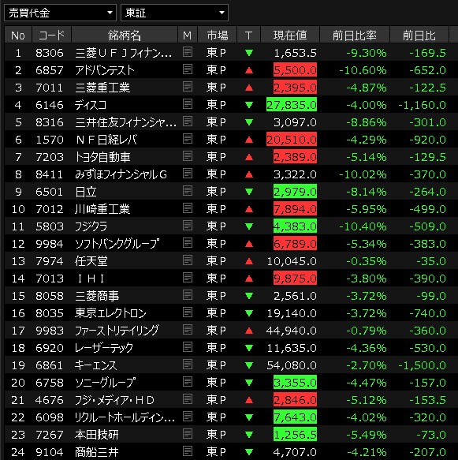Select stock name 商船三井
The width and height of the screenshot is (458, 460).
pyautogui.click(x=97, y=452)
